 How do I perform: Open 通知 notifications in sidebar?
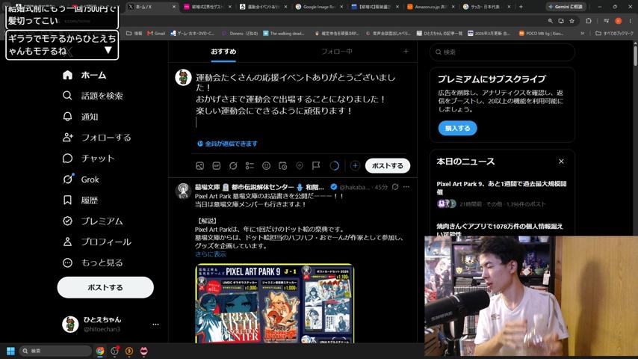pos(81,117)
